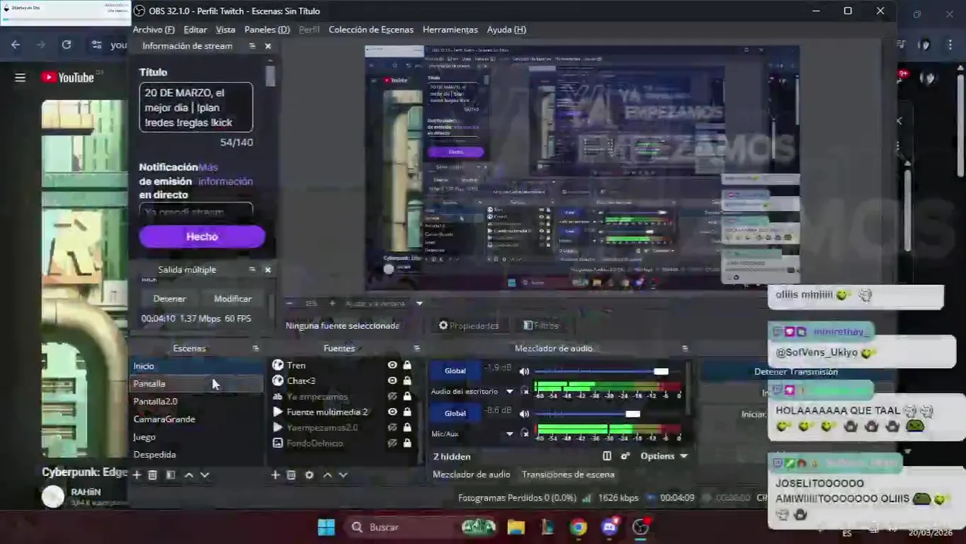Unlock the Fuente multimedia 2 source
Image resolution: width=966 pixels, height=544 pixels.
coord(407,412)
